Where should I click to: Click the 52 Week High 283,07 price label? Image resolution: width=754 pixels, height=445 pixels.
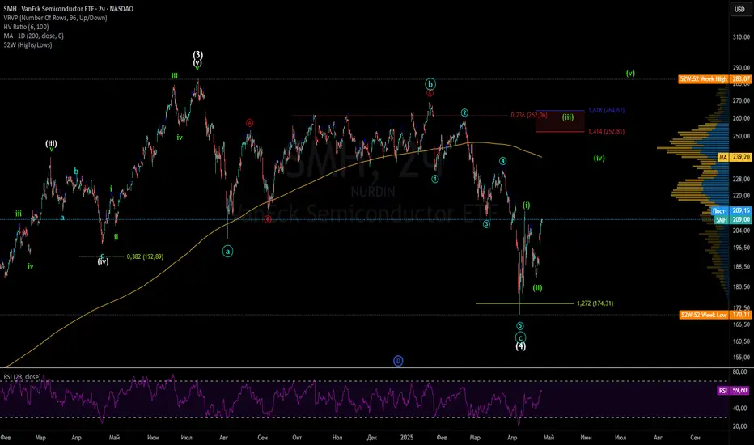714,79
